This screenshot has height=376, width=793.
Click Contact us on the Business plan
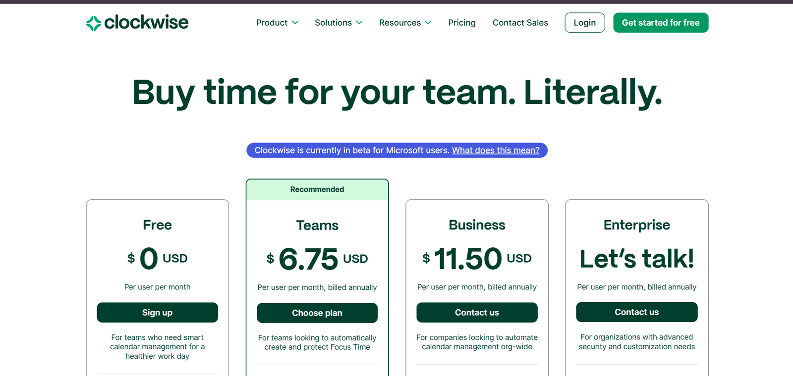pyautogui.click(x=477, y=313)
